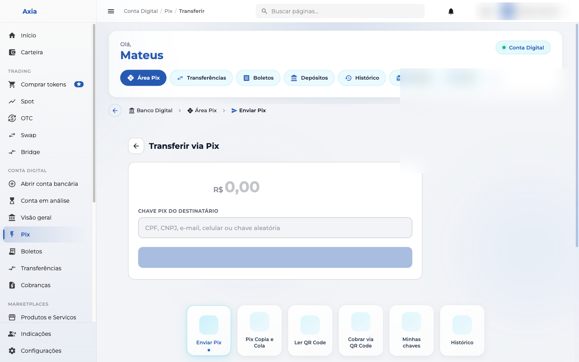The width and height of the screenshot is (579, 362).
Task: Click the MARKETPLACES section header
Action: 28,304
